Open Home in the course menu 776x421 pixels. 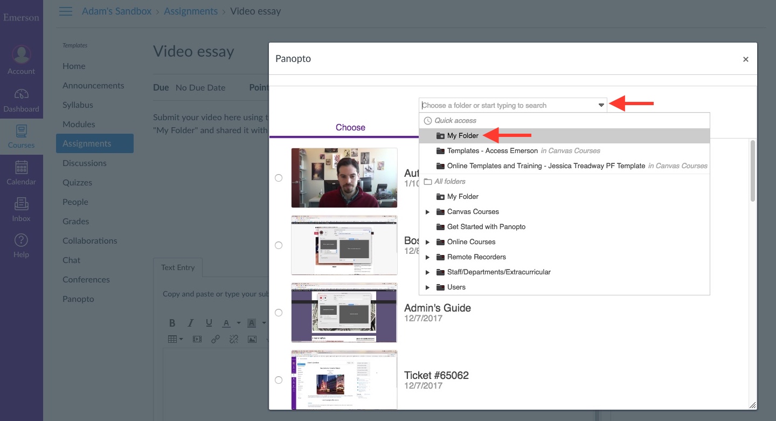(74, 66)
